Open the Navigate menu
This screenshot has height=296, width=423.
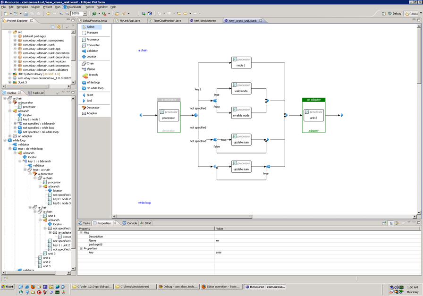(x=22, y=7)
